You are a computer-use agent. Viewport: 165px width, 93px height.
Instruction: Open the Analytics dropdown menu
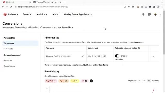(42, 14)
